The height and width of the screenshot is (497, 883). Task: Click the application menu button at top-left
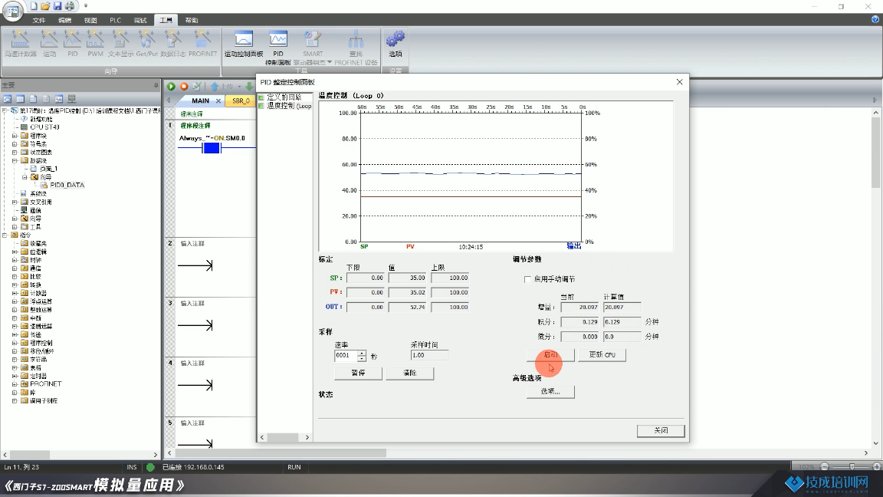[12, 10]
